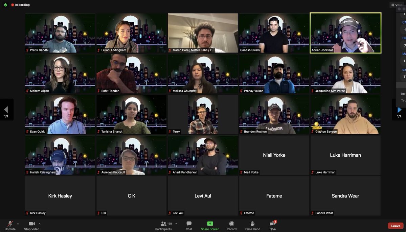This screenshot has width=406, height=232.
Task: Select Melissa Chungfat's video tile
Action: [x=203, y=74]
